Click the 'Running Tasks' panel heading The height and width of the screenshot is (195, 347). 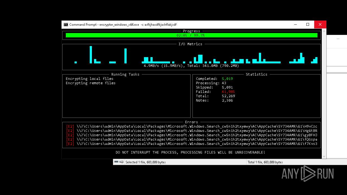[x=125, y=74]
